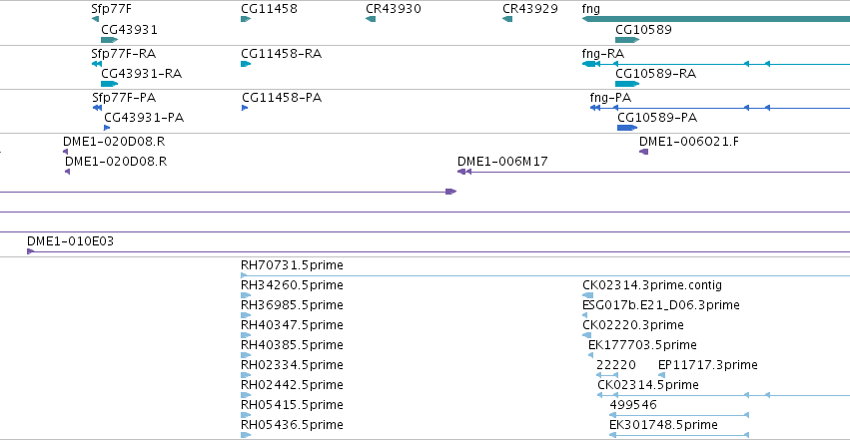Click the RH02334.5prime EST label
Viewport: 850px width, 440px height.
point(293,365)
